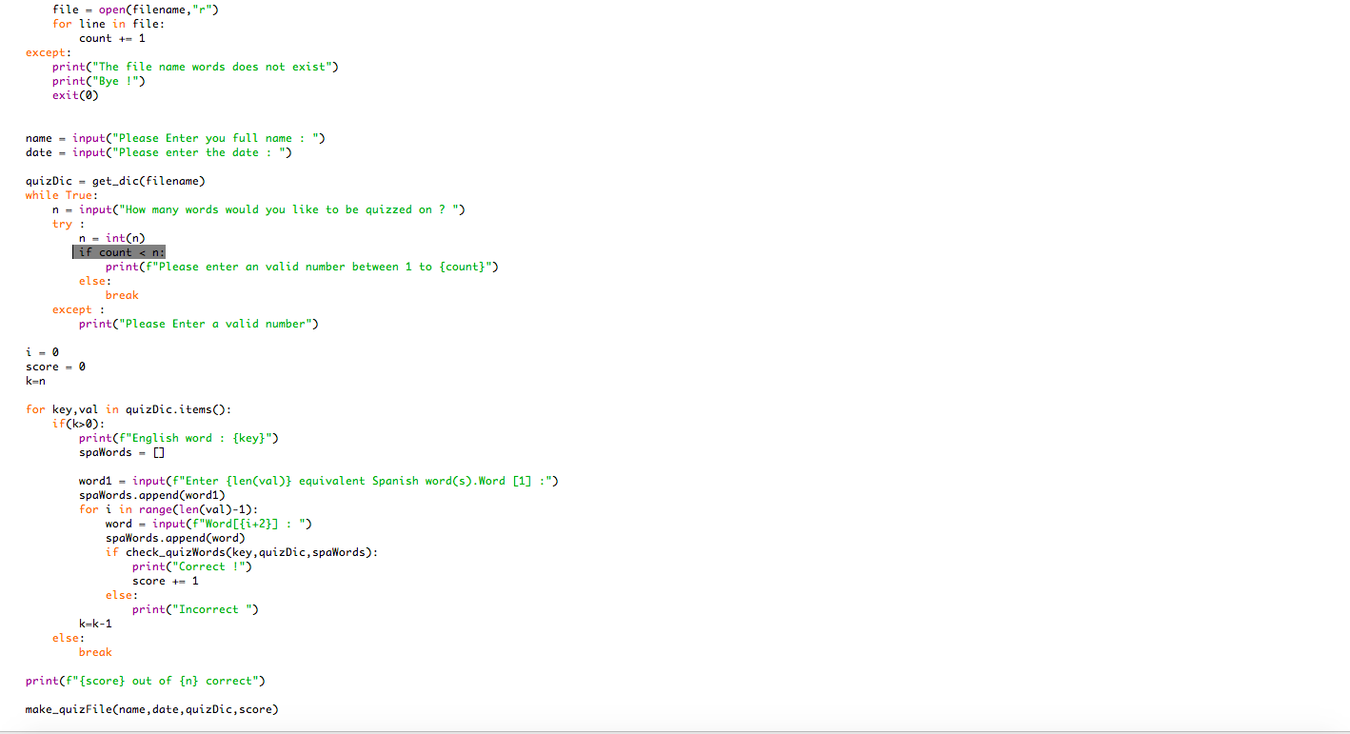
Task: Click the 'k=k-1' line
Action: click(95, 624)
